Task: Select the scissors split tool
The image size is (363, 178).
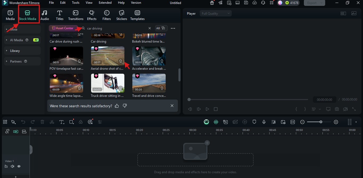Action: pos(52,122)
